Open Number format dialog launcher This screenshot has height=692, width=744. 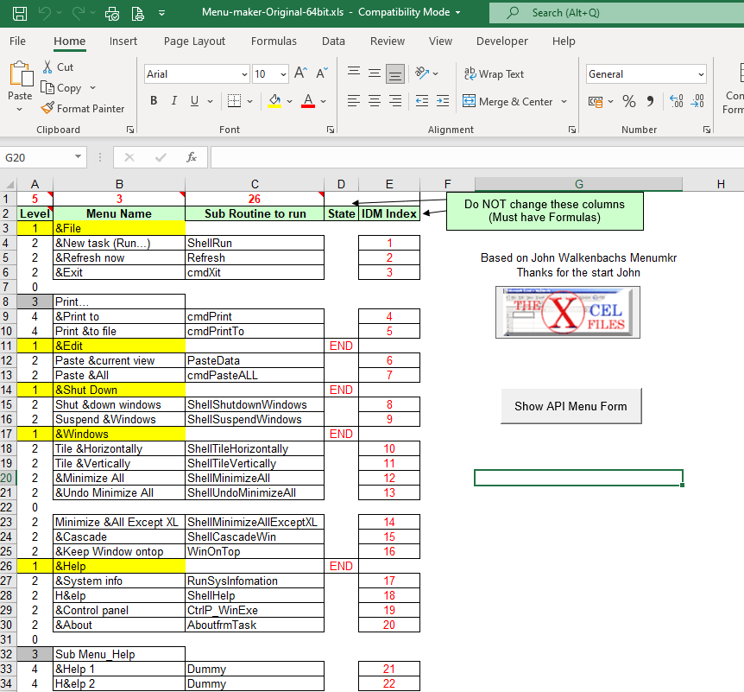tap(707, 130)
